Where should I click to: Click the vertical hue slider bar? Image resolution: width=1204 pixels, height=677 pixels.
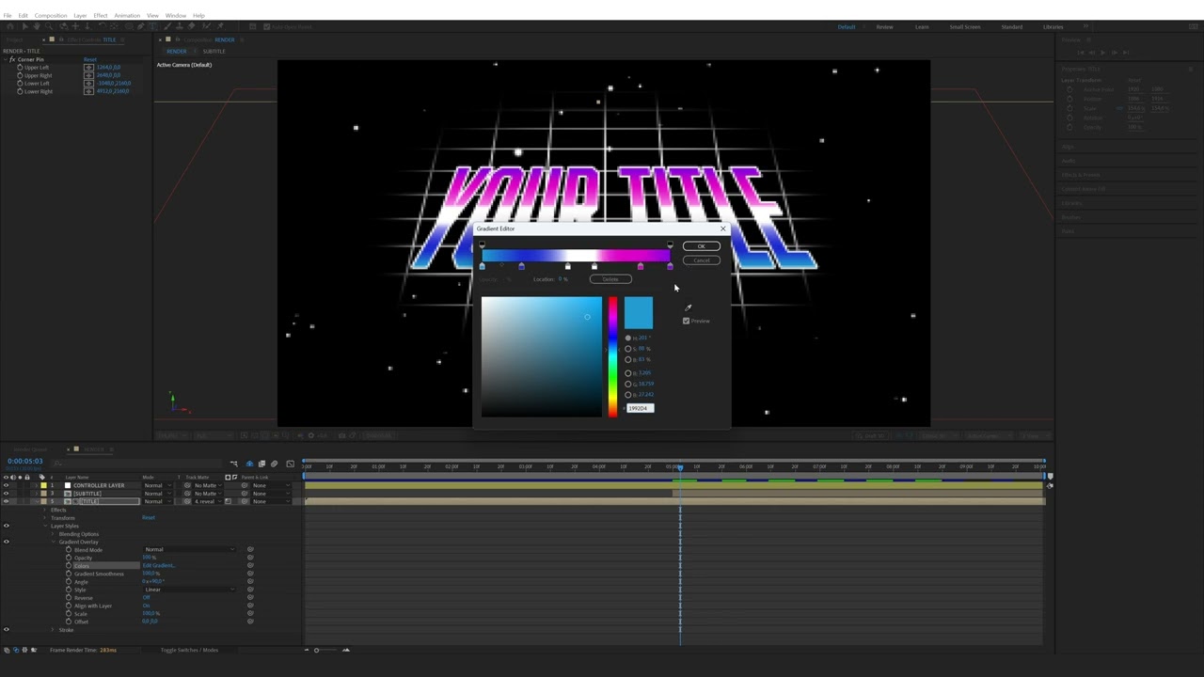612,356
